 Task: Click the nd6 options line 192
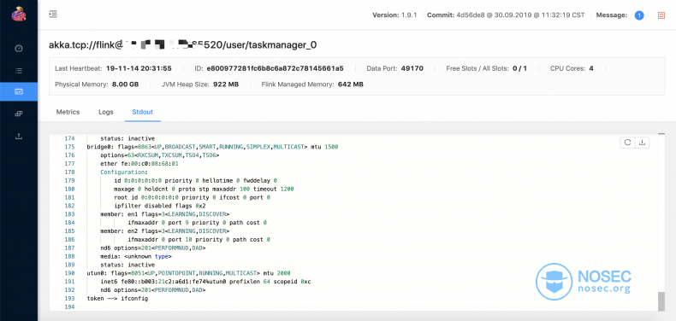click(153, 290)
